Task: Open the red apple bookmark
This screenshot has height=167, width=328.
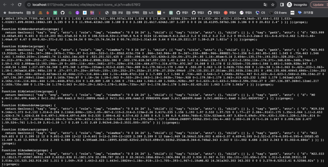Action: click(48, 13)
